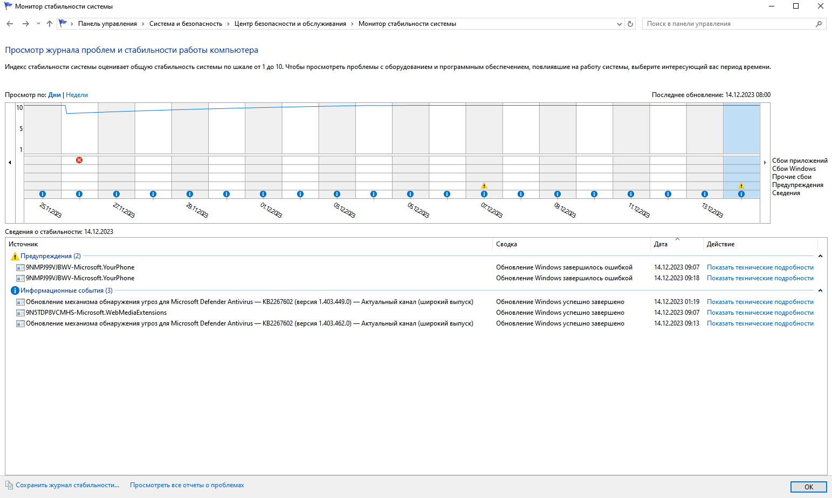832x498 pixels.
Task: Click the flag icon at the start of the address bar
Action: point(63,23)
